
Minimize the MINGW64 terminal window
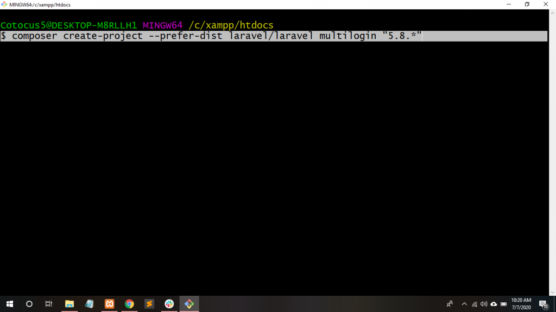[509, 4]
